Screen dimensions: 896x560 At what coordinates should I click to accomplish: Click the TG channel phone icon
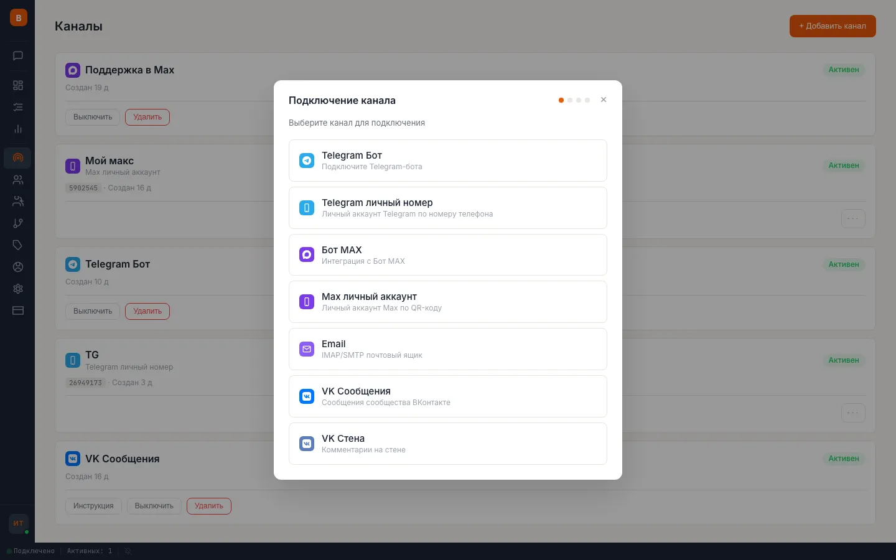[x=73, y=360]
